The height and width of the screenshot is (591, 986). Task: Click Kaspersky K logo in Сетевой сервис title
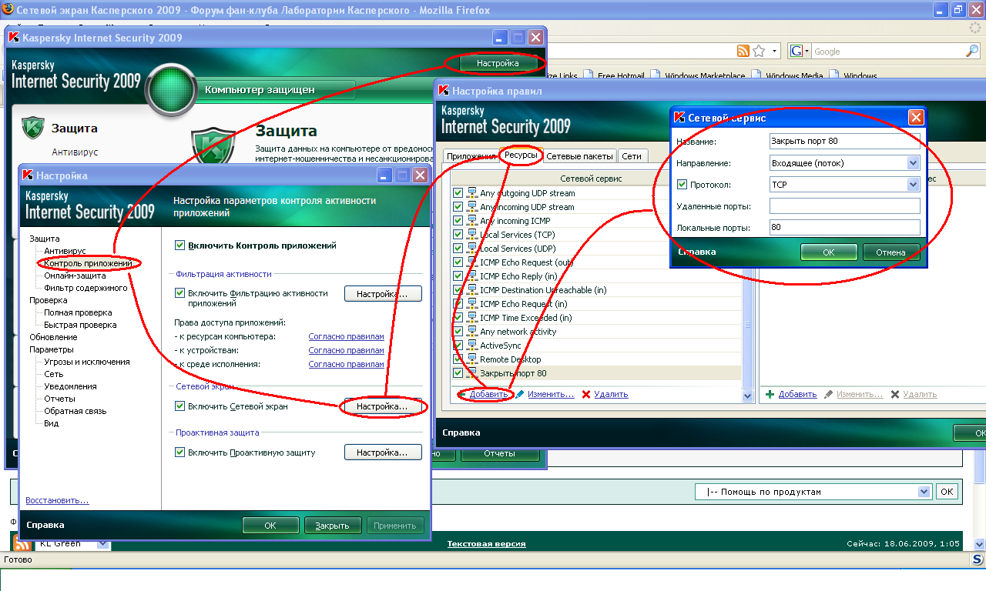pyautogui.click(x=679, y=118)
